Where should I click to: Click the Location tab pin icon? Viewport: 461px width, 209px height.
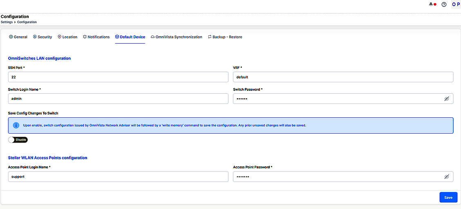coord(59,37)
